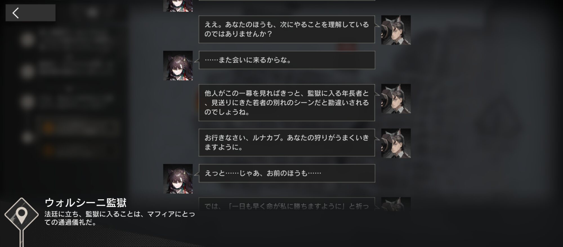Viewport: 563px width, 247px height.
Task: Select Lunacub's avatar beside 'えっと……じゃあ' message
Action: click(x=178, y=179)
